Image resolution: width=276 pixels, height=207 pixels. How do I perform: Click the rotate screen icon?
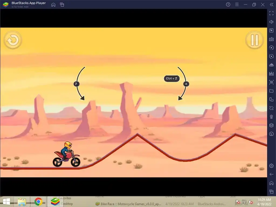[271, 108]
